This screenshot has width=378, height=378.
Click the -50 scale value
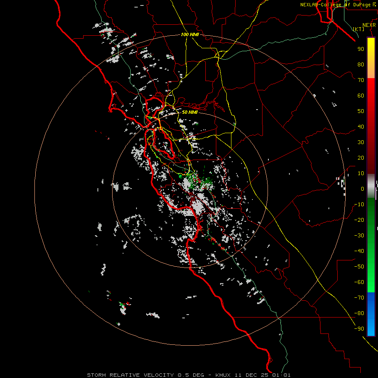[359, 267]
